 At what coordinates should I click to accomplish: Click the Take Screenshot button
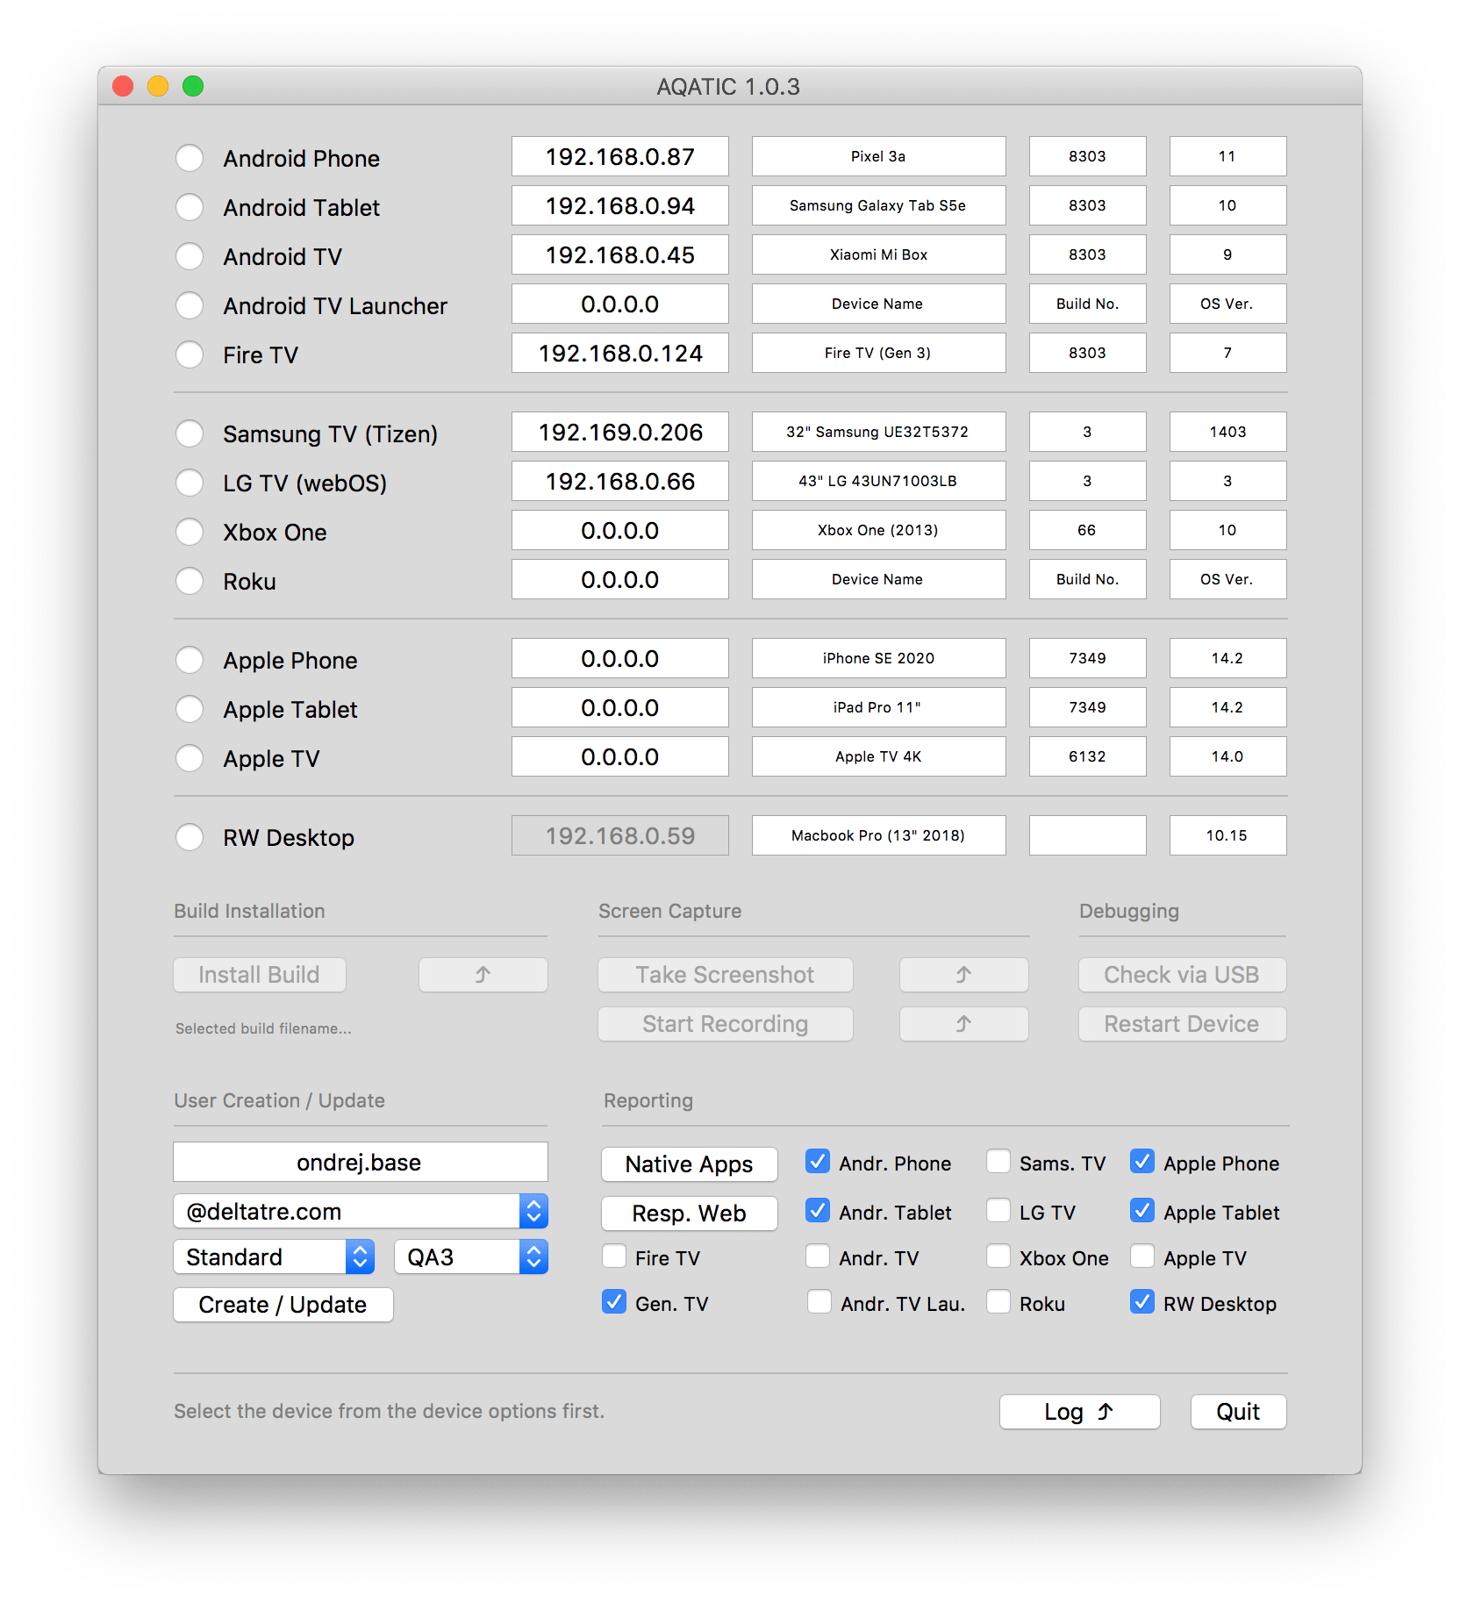[726, 975]
